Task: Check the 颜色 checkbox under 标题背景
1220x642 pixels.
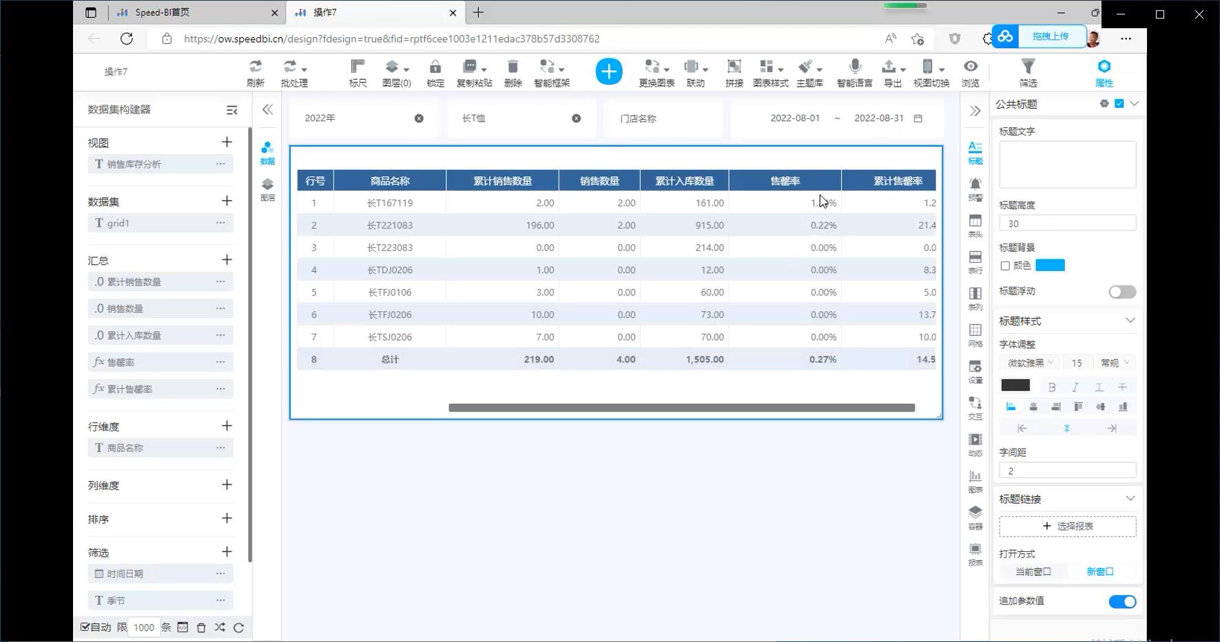Action: click(1005, 266)
